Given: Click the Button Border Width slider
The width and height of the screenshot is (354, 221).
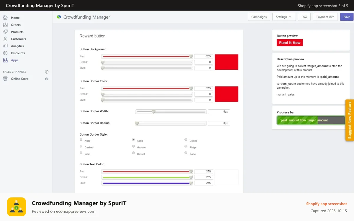Looking at the screenshot, I should tap(171, 112).
